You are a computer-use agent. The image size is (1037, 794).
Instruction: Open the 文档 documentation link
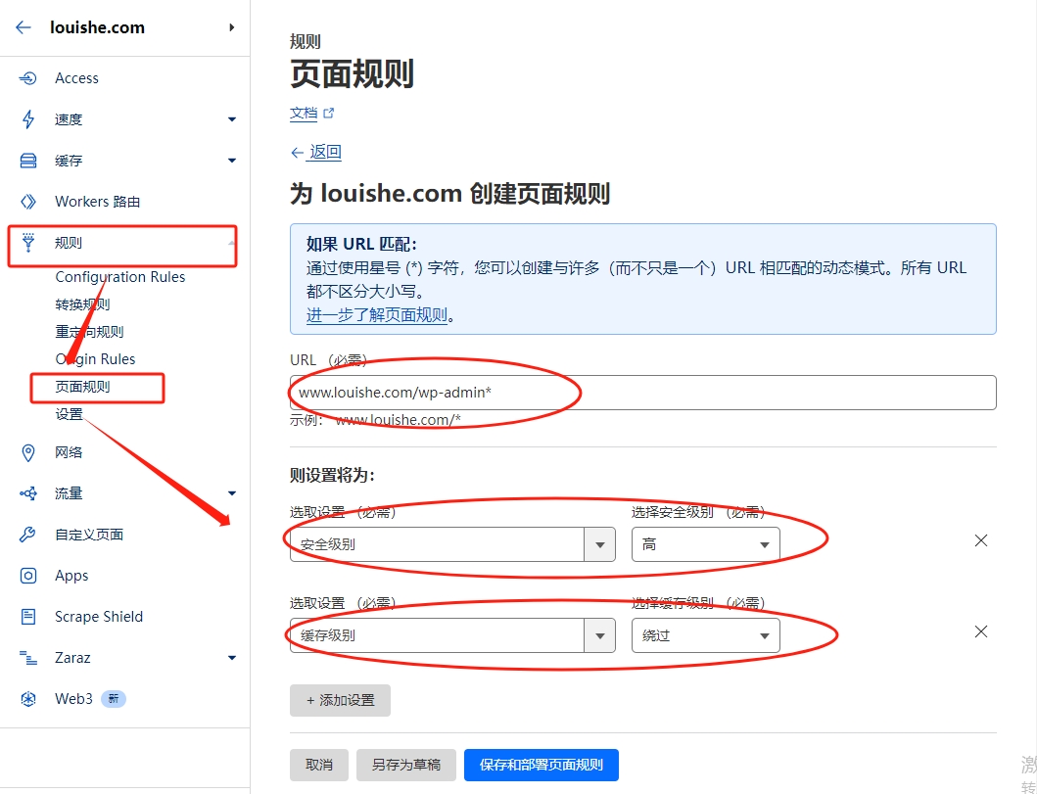(x=304, y=113)
